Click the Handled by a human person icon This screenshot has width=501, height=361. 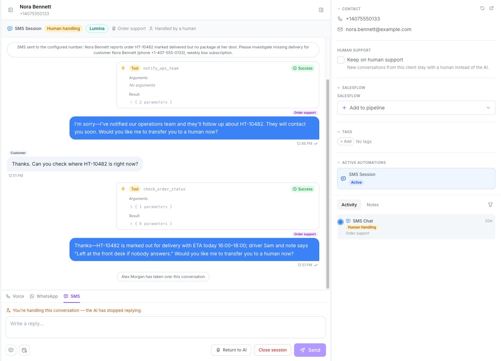(x=151, y=29)
